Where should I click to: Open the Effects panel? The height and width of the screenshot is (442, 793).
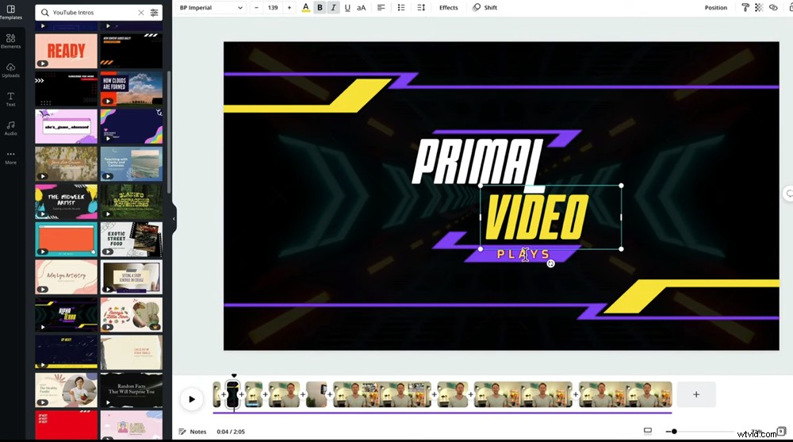click(x=449, y=8)
